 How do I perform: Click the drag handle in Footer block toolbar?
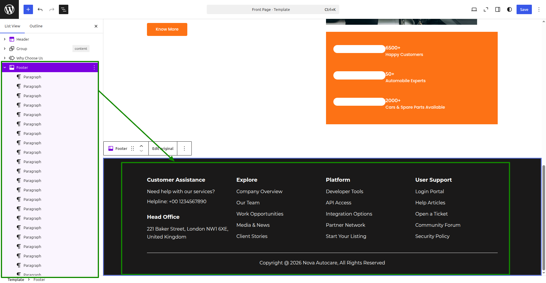click(x=133, y=148)
